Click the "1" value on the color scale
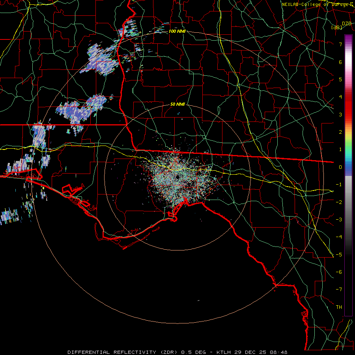This screenshot has height=355, width=355. click(340, 149)
